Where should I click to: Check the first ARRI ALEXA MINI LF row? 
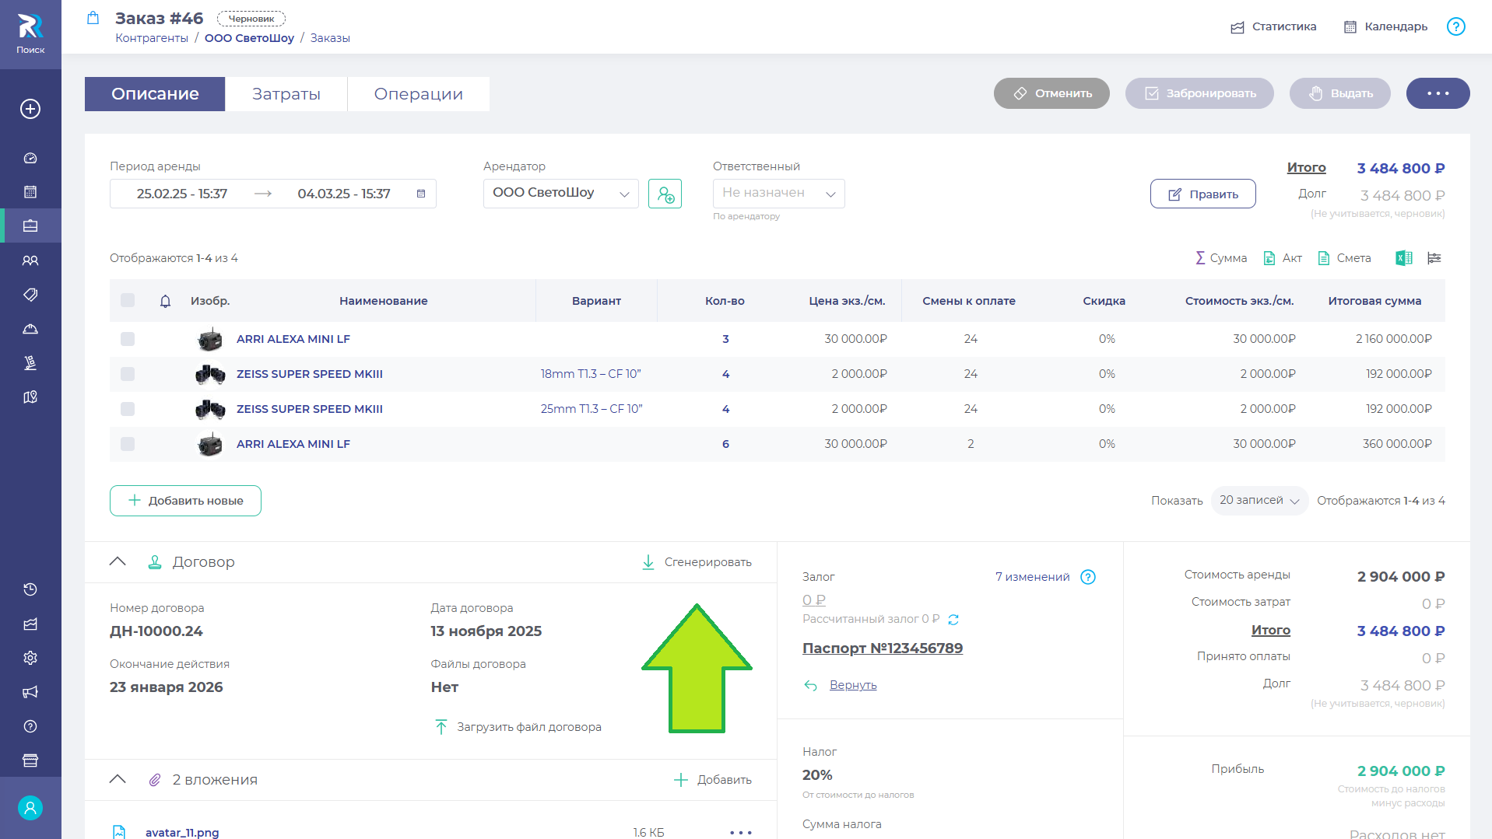tap(128, 339)
